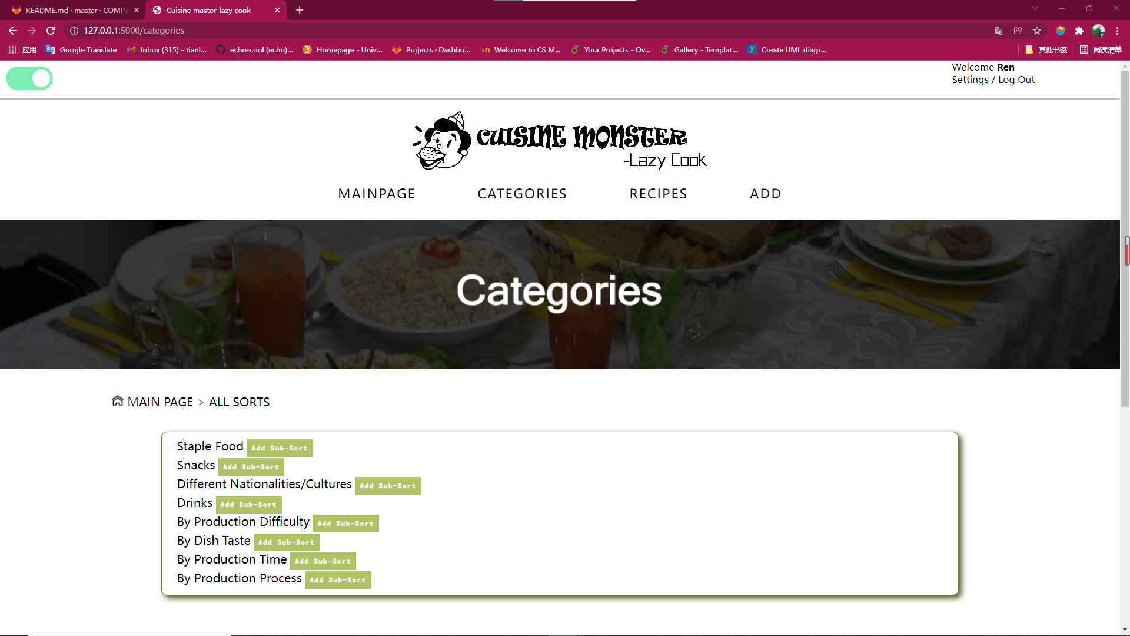
Task: Add Sub-Sort to Staple Food
Action: (280, 448)
